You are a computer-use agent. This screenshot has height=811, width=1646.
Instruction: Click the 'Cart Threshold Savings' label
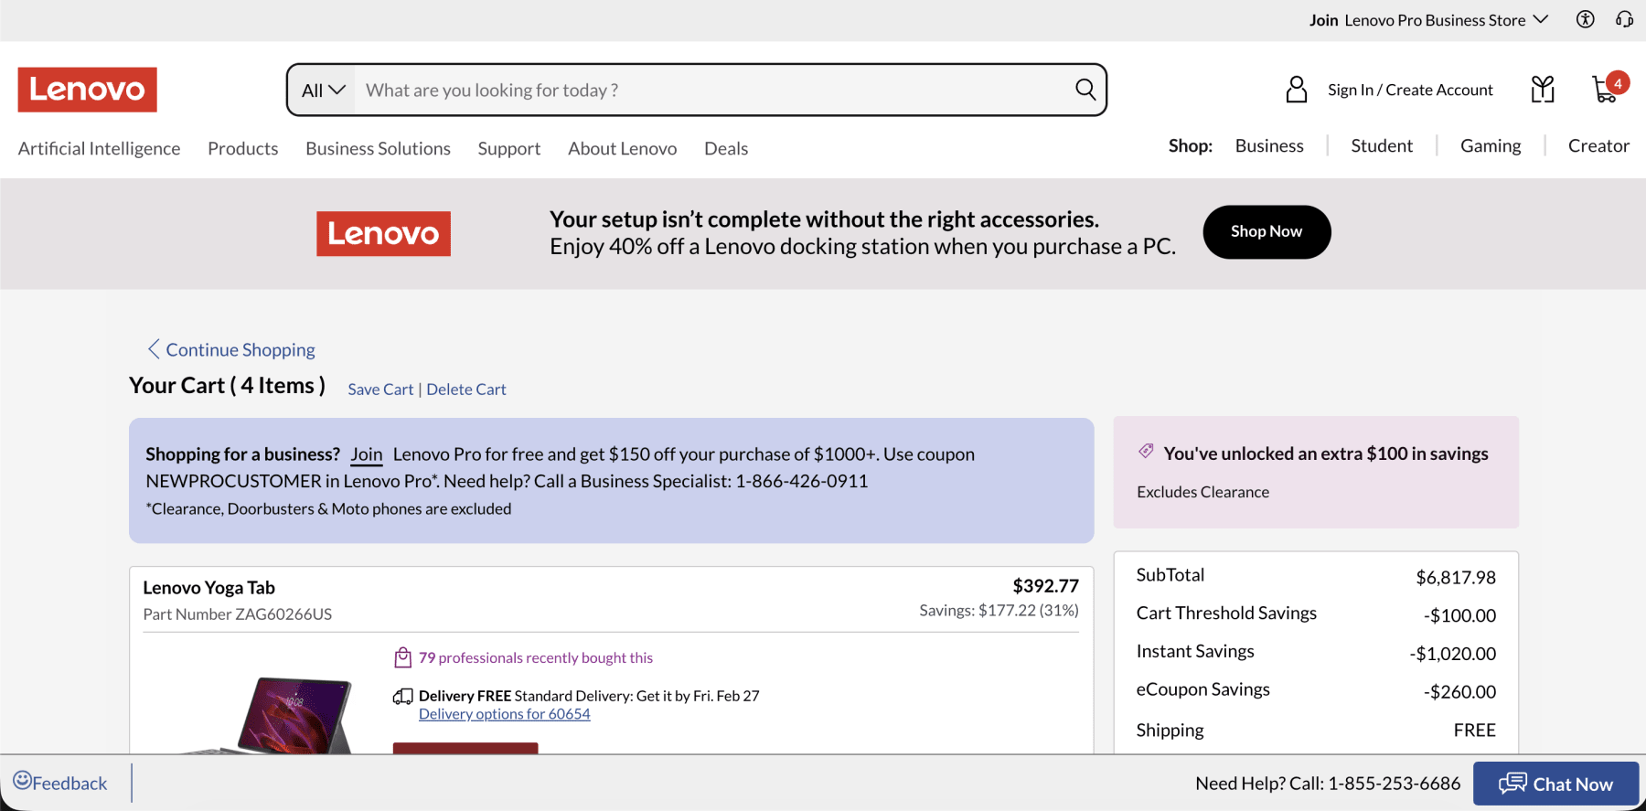tap(1226, 614)
